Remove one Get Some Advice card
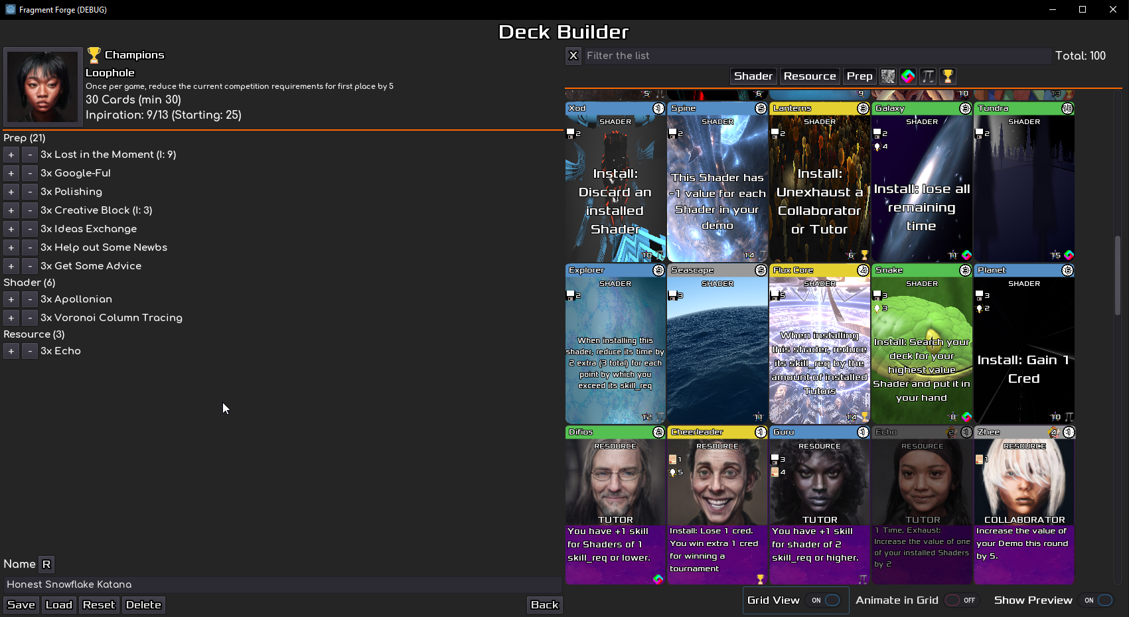 coord(30,266)
